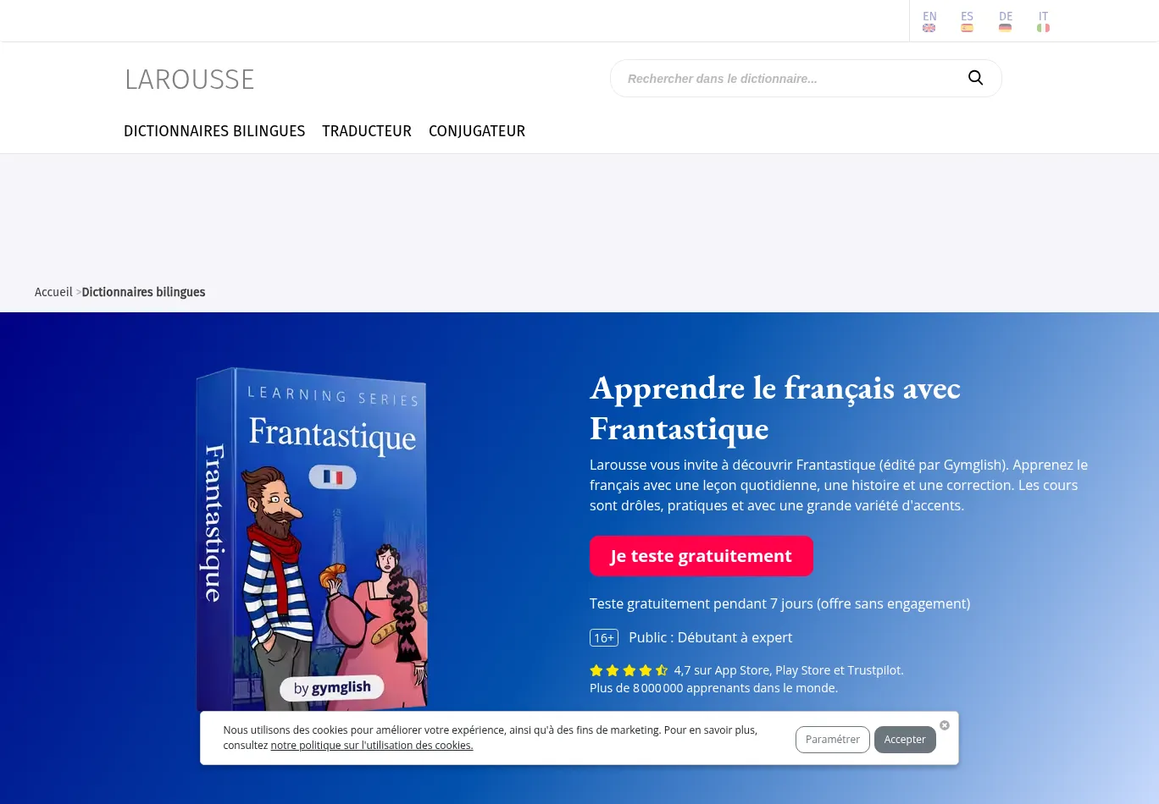The height and width of the screenshot is (804, 1159).
Task: Choose the German flag language option
Action: click(x=1005, y=21)
